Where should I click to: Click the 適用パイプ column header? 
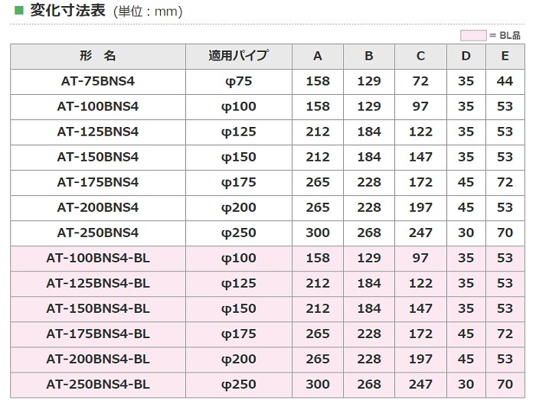(x=239, y=56)
